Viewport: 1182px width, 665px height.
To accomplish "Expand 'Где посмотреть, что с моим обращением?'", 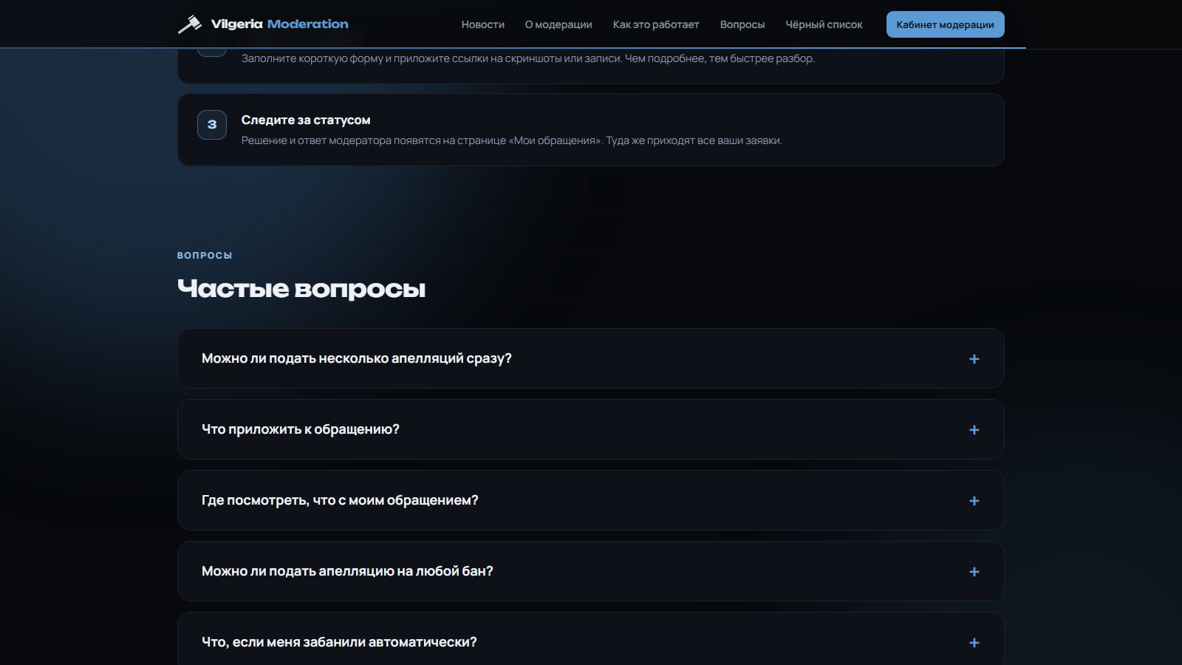I will (x=590, y=500).
